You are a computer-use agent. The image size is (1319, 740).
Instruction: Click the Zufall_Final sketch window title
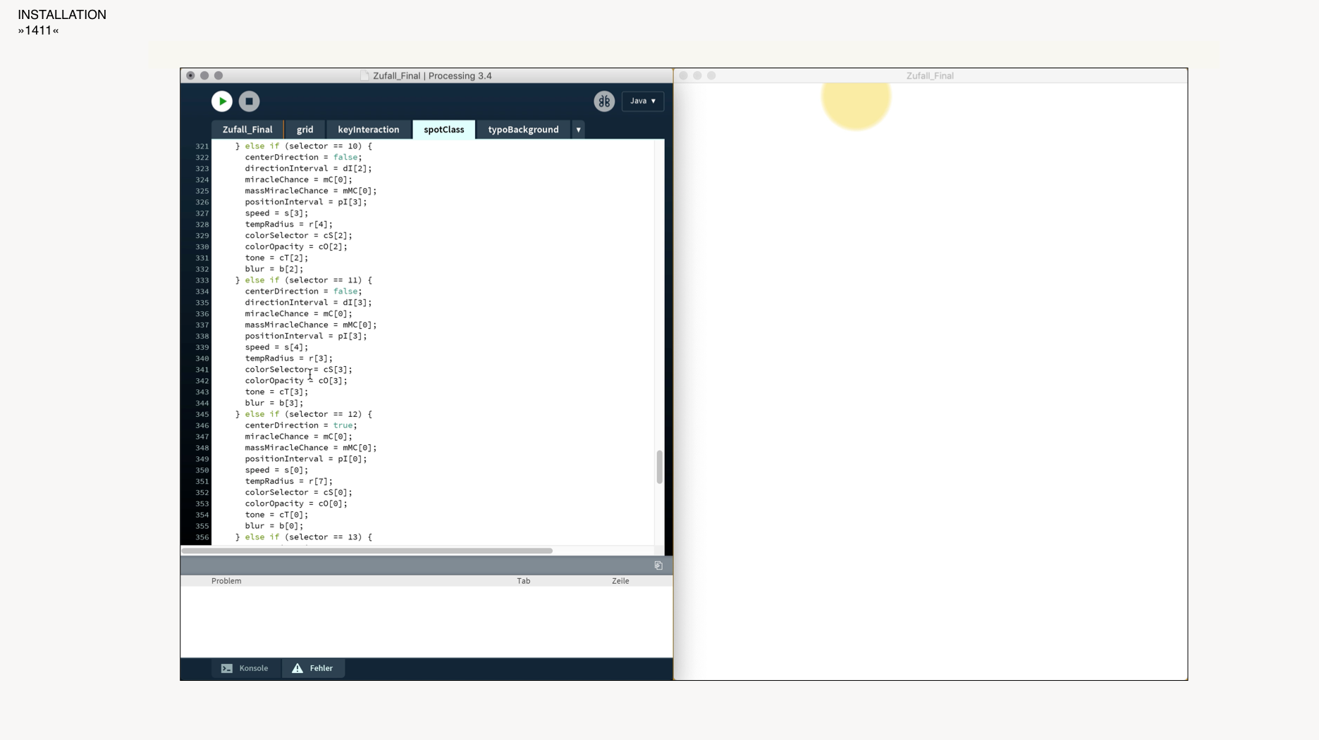point(930,76)
